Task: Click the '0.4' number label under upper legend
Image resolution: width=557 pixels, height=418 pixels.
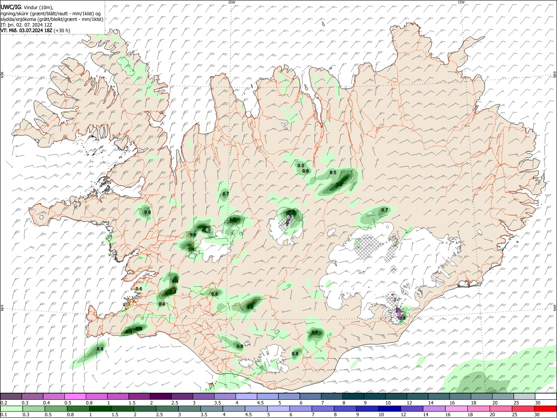Action: (46, 403)
